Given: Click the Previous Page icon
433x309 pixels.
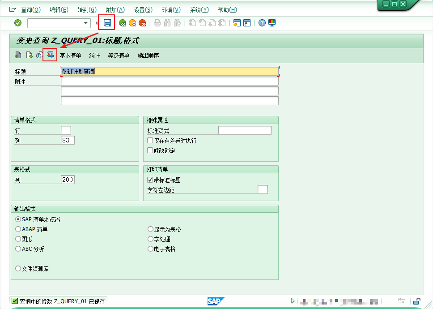Looking at the screenshot, I should point(202,23).
